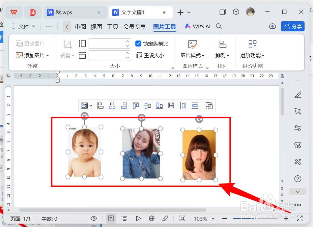Viewport: 313px width, 227px height.
Task: Select the bob haircut woman photo
Action: 199,155
